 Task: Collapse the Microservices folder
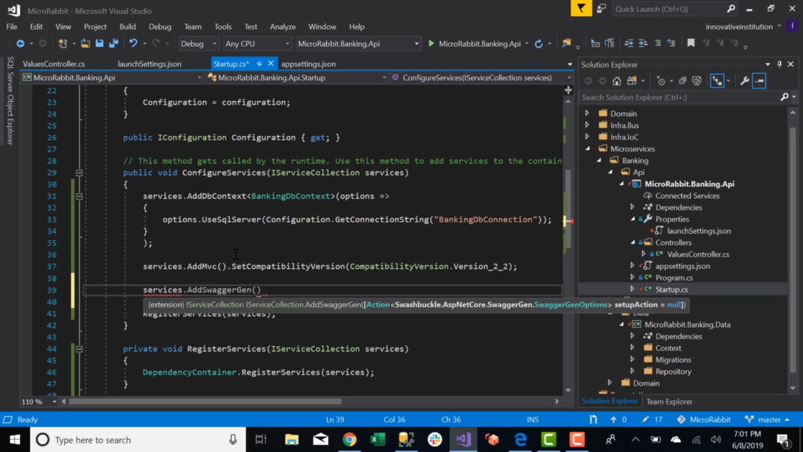pos(588,149)
